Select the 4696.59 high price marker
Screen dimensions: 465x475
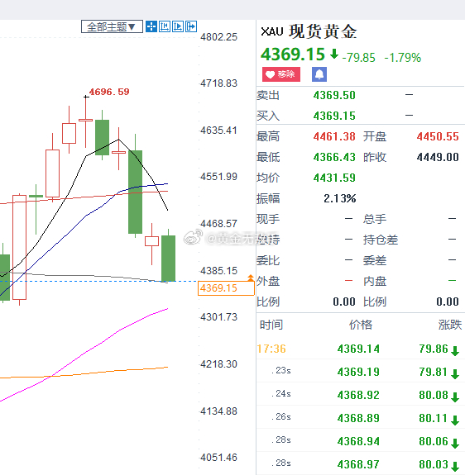point(109,92)
